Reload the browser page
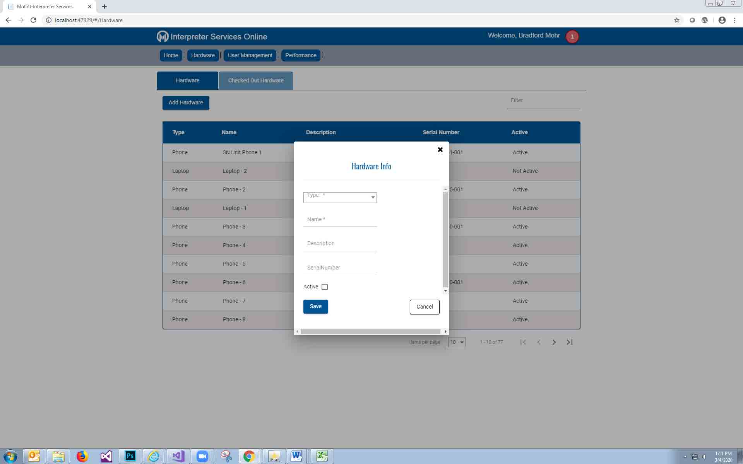The height and width of the screenshot is (464, 743). click(33, 20)
